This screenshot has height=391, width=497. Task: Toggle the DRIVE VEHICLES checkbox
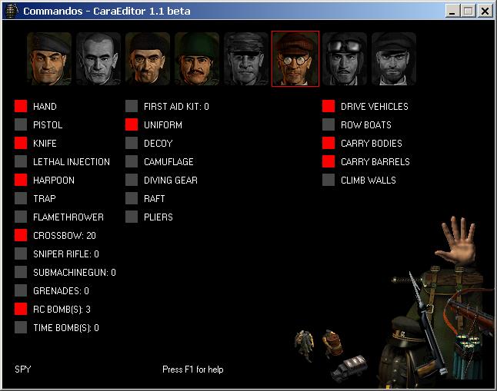(329, 106)
